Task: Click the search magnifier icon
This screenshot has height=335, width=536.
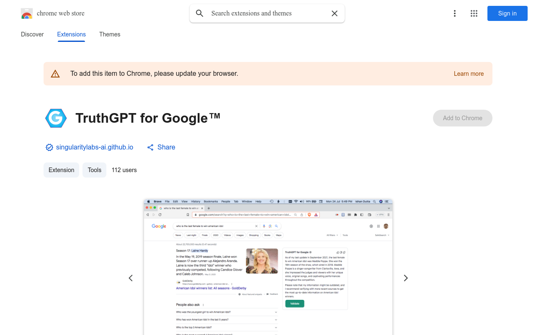Action: [200, 13]
